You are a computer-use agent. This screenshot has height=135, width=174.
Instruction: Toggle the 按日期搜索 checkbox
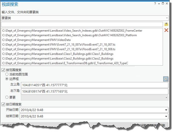[x=3, y=104]
